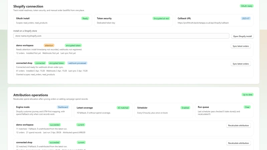
Task: Click the store-name.myshopify.com input field
Action: click(121, 36)
